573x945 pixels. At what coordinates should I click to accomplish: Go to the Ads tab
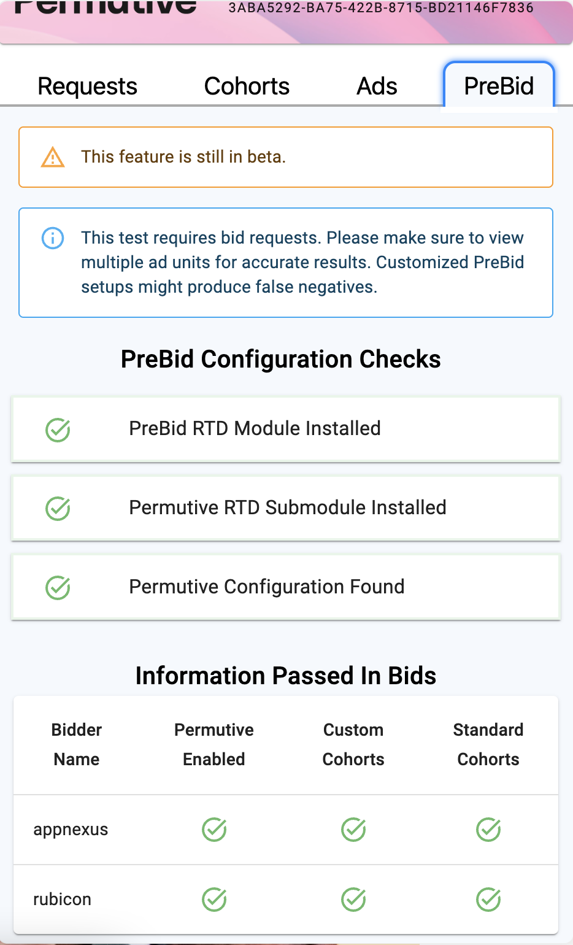point(377,86)
